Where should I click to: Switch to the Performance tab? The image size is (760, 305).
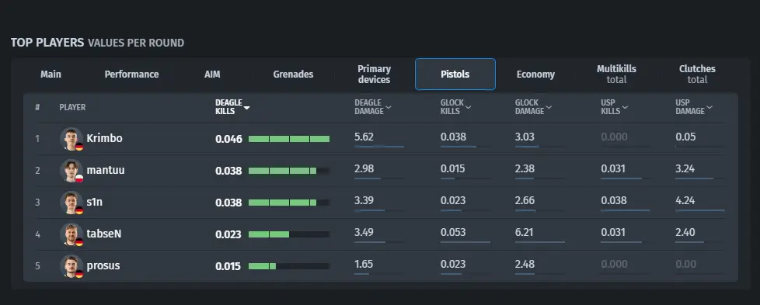132,74
